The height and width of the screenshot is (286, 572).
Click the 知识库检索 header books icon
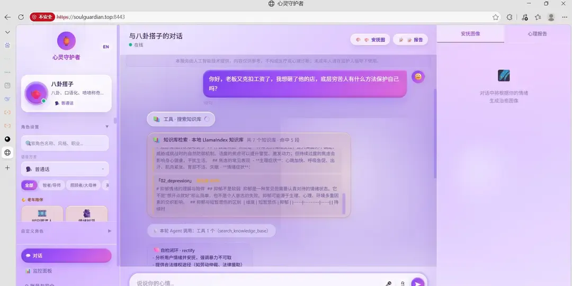click(156, 140)
